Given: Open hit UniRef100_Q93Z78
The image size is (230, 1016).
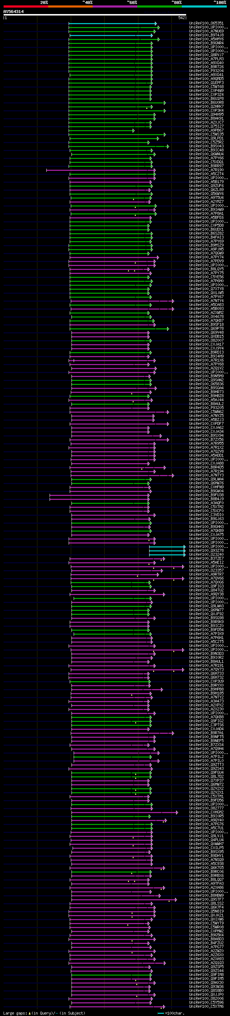Looking at the screenshot, I should click(x=206, y=551).
